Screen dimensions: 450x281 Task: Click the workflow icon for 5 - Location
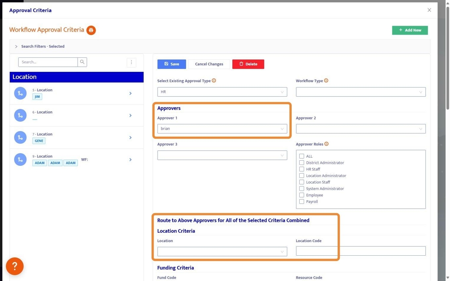[20, 93]
